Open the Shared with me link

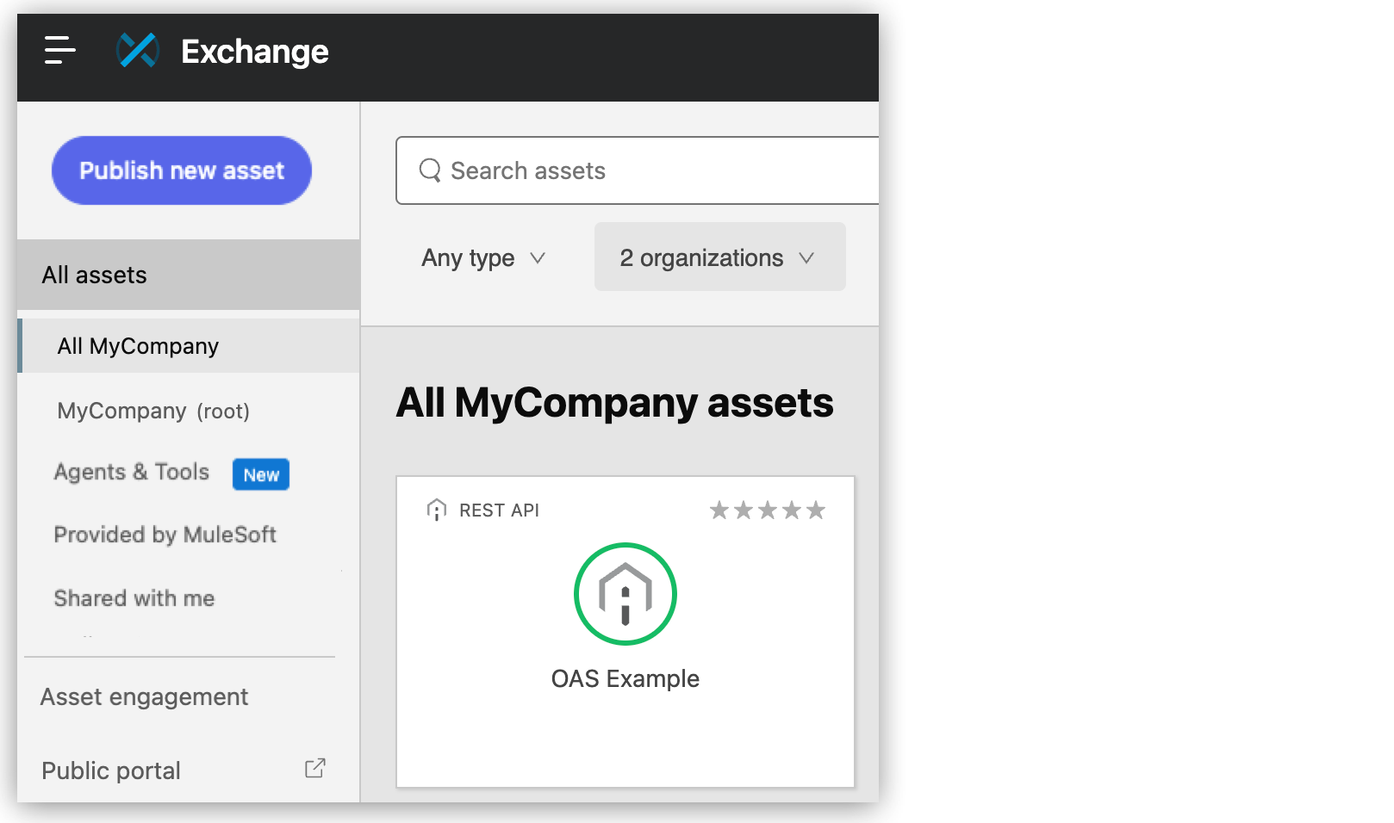click(x=134, y=597)
